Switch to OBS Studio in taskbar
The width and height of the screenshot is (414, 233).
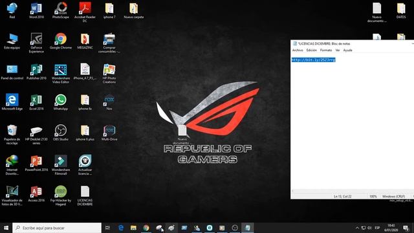[235, 228]
